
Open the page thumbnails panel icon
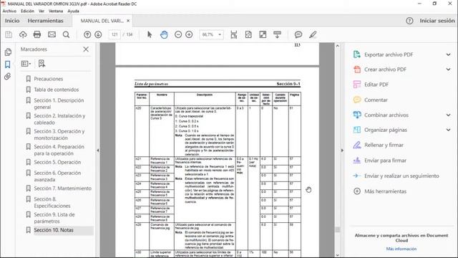(x=8, y=52)
